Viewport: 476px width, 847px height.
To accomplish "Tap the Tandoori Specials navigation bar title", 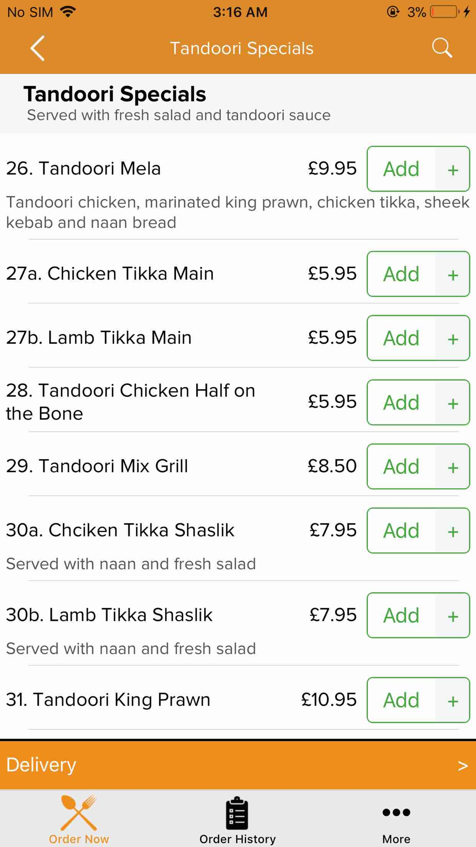I will (241, 48).
